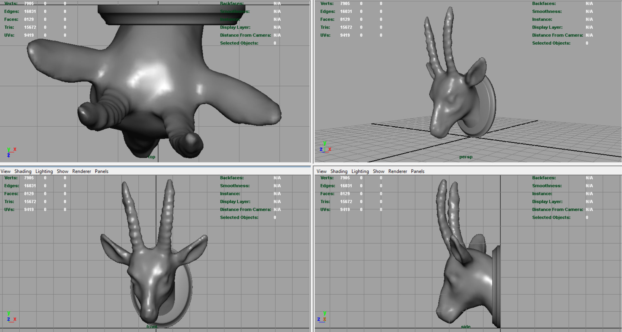Click 'Display Layer:' label in top viewport
Image resolution: width=622 pixels, height=332 pixels.
(x=235, y=27)
